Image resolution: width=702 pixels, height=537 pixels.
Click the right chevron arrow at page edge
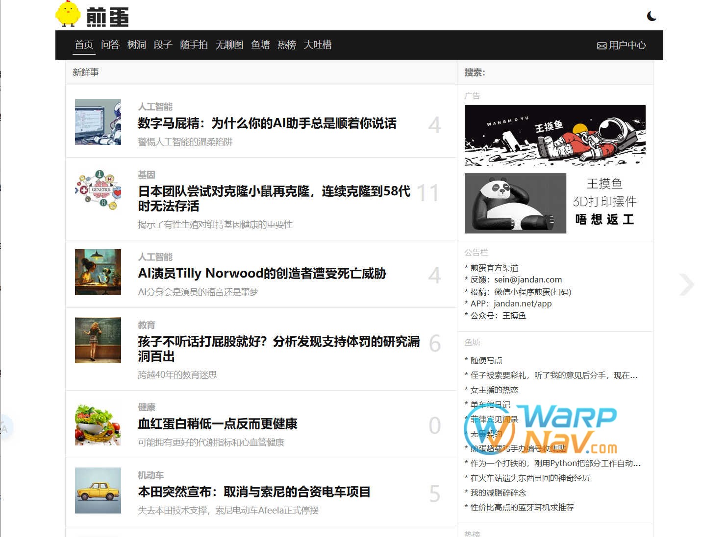687,285
